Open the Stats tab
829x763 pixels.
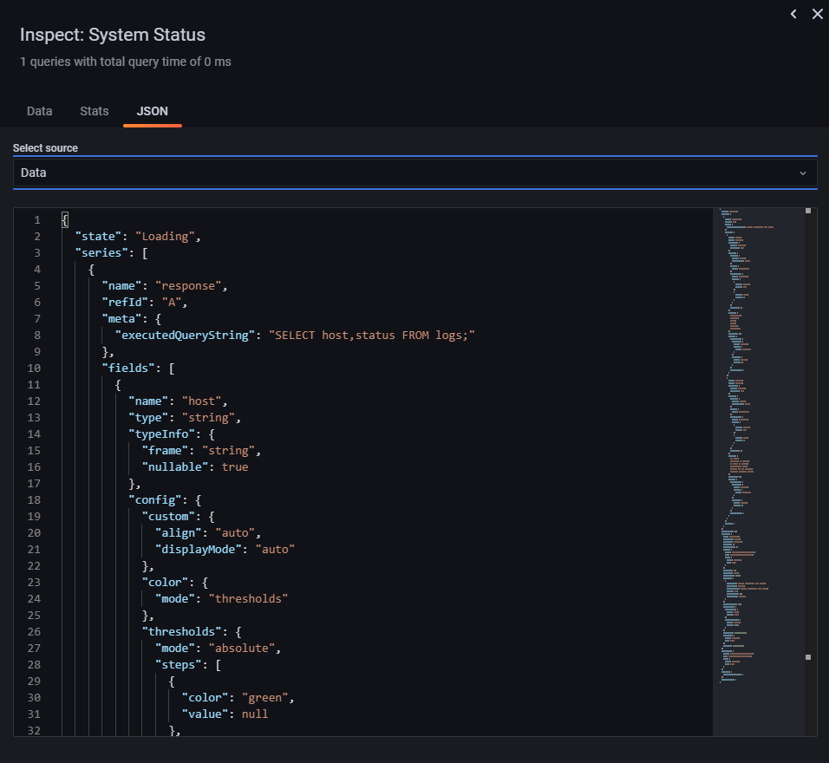[95, 111]
